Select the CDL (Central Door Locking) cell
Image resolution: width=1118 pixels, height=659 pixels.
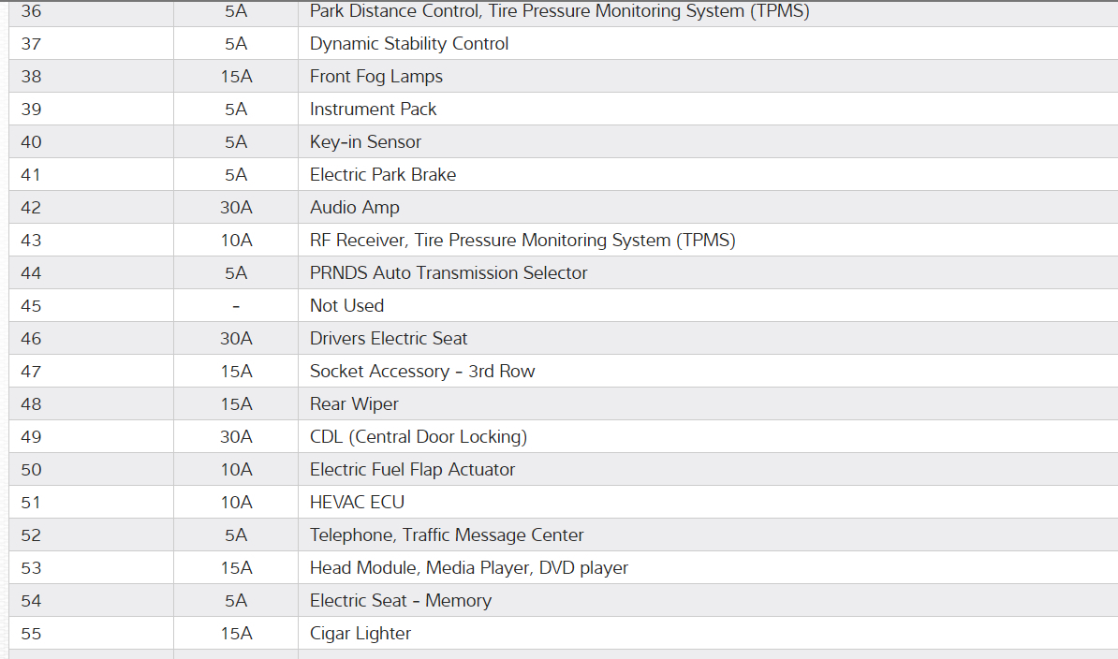[419, 437]
